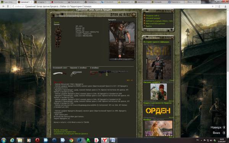Open "Игровой раздел" menu link
The width and height of the screenshot is (229, 143).
pyautogui.click(x=153, y=18)
